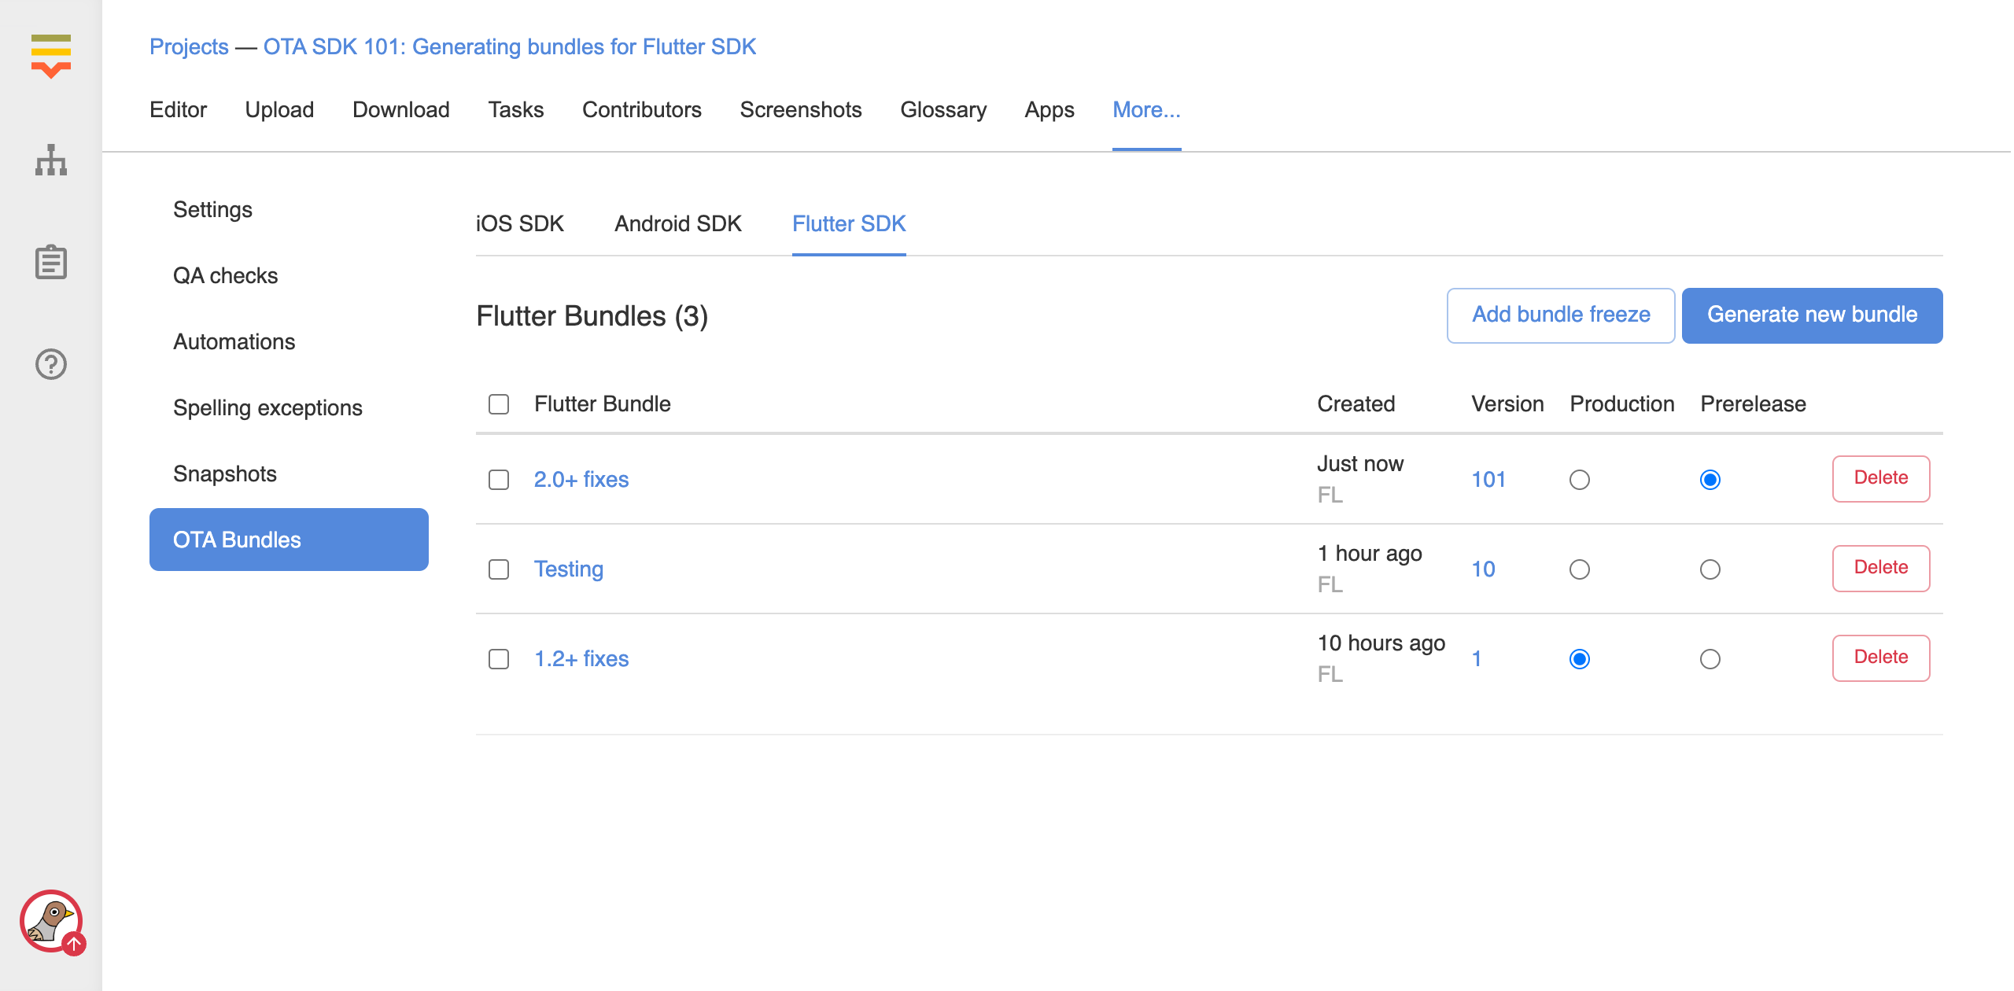Set Testing bundle as Production

[1579, 569]
